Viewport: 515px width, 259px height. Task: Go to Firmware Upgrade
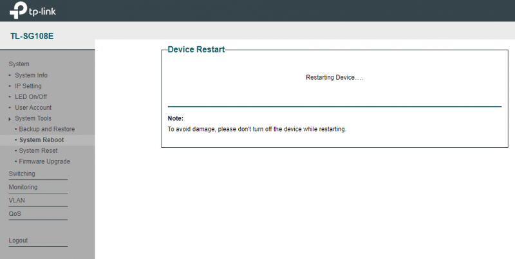coord(44,161)
